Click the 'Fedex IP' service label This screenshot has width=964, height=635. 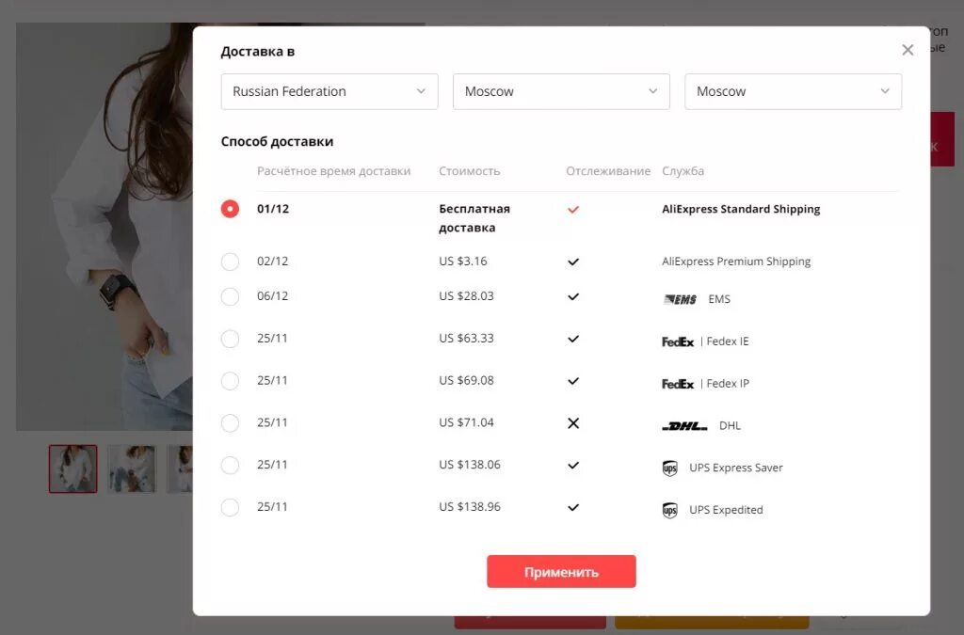click(728, 384)
